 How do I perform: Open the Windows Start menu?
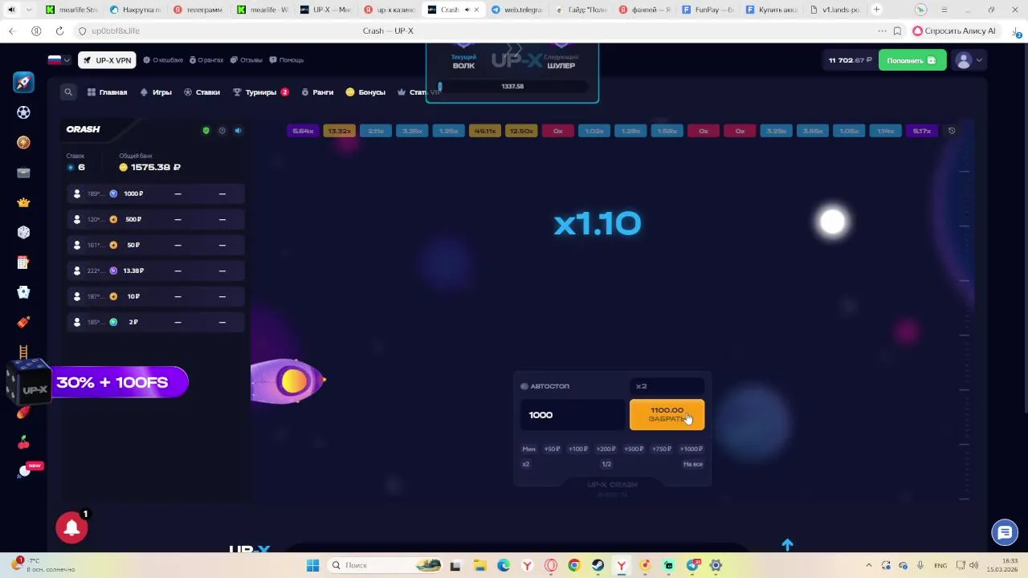click(x=312, y=565)
